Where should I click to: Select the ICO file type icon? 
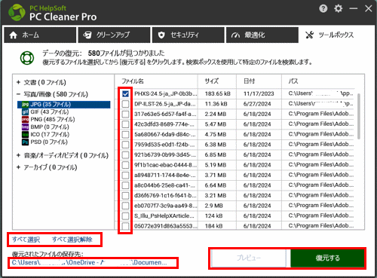pyautogui.click(x=25, y=135)
